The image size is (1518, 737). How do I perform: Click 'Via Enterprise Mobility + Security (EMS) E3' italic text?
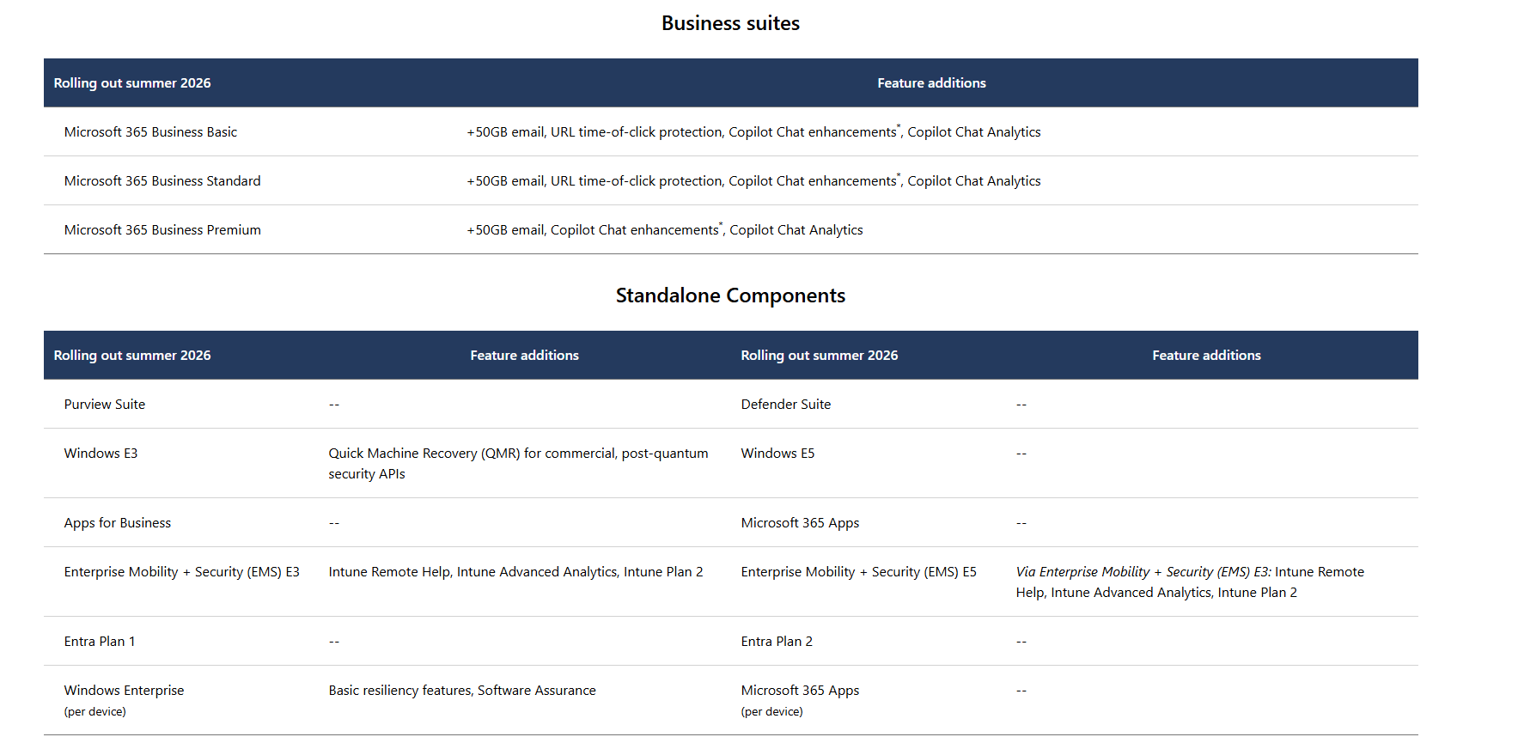1143,571
